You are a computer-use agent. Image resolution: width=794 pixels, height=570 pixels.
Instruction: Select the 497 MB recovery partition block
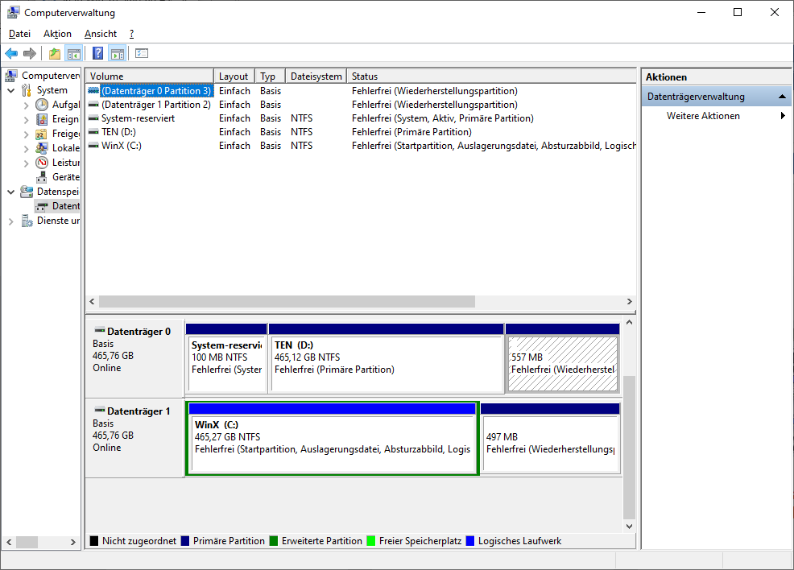point(551,439)
